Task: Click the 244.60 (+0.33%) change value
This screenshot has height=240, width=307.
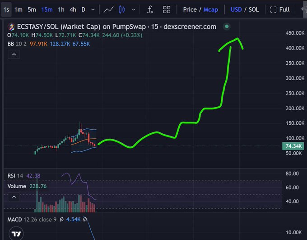Action: (x=122, y=35)
